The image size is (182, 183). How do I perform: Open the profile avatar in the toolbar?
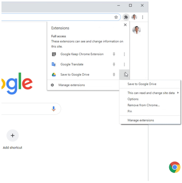[x=134, y=17]
